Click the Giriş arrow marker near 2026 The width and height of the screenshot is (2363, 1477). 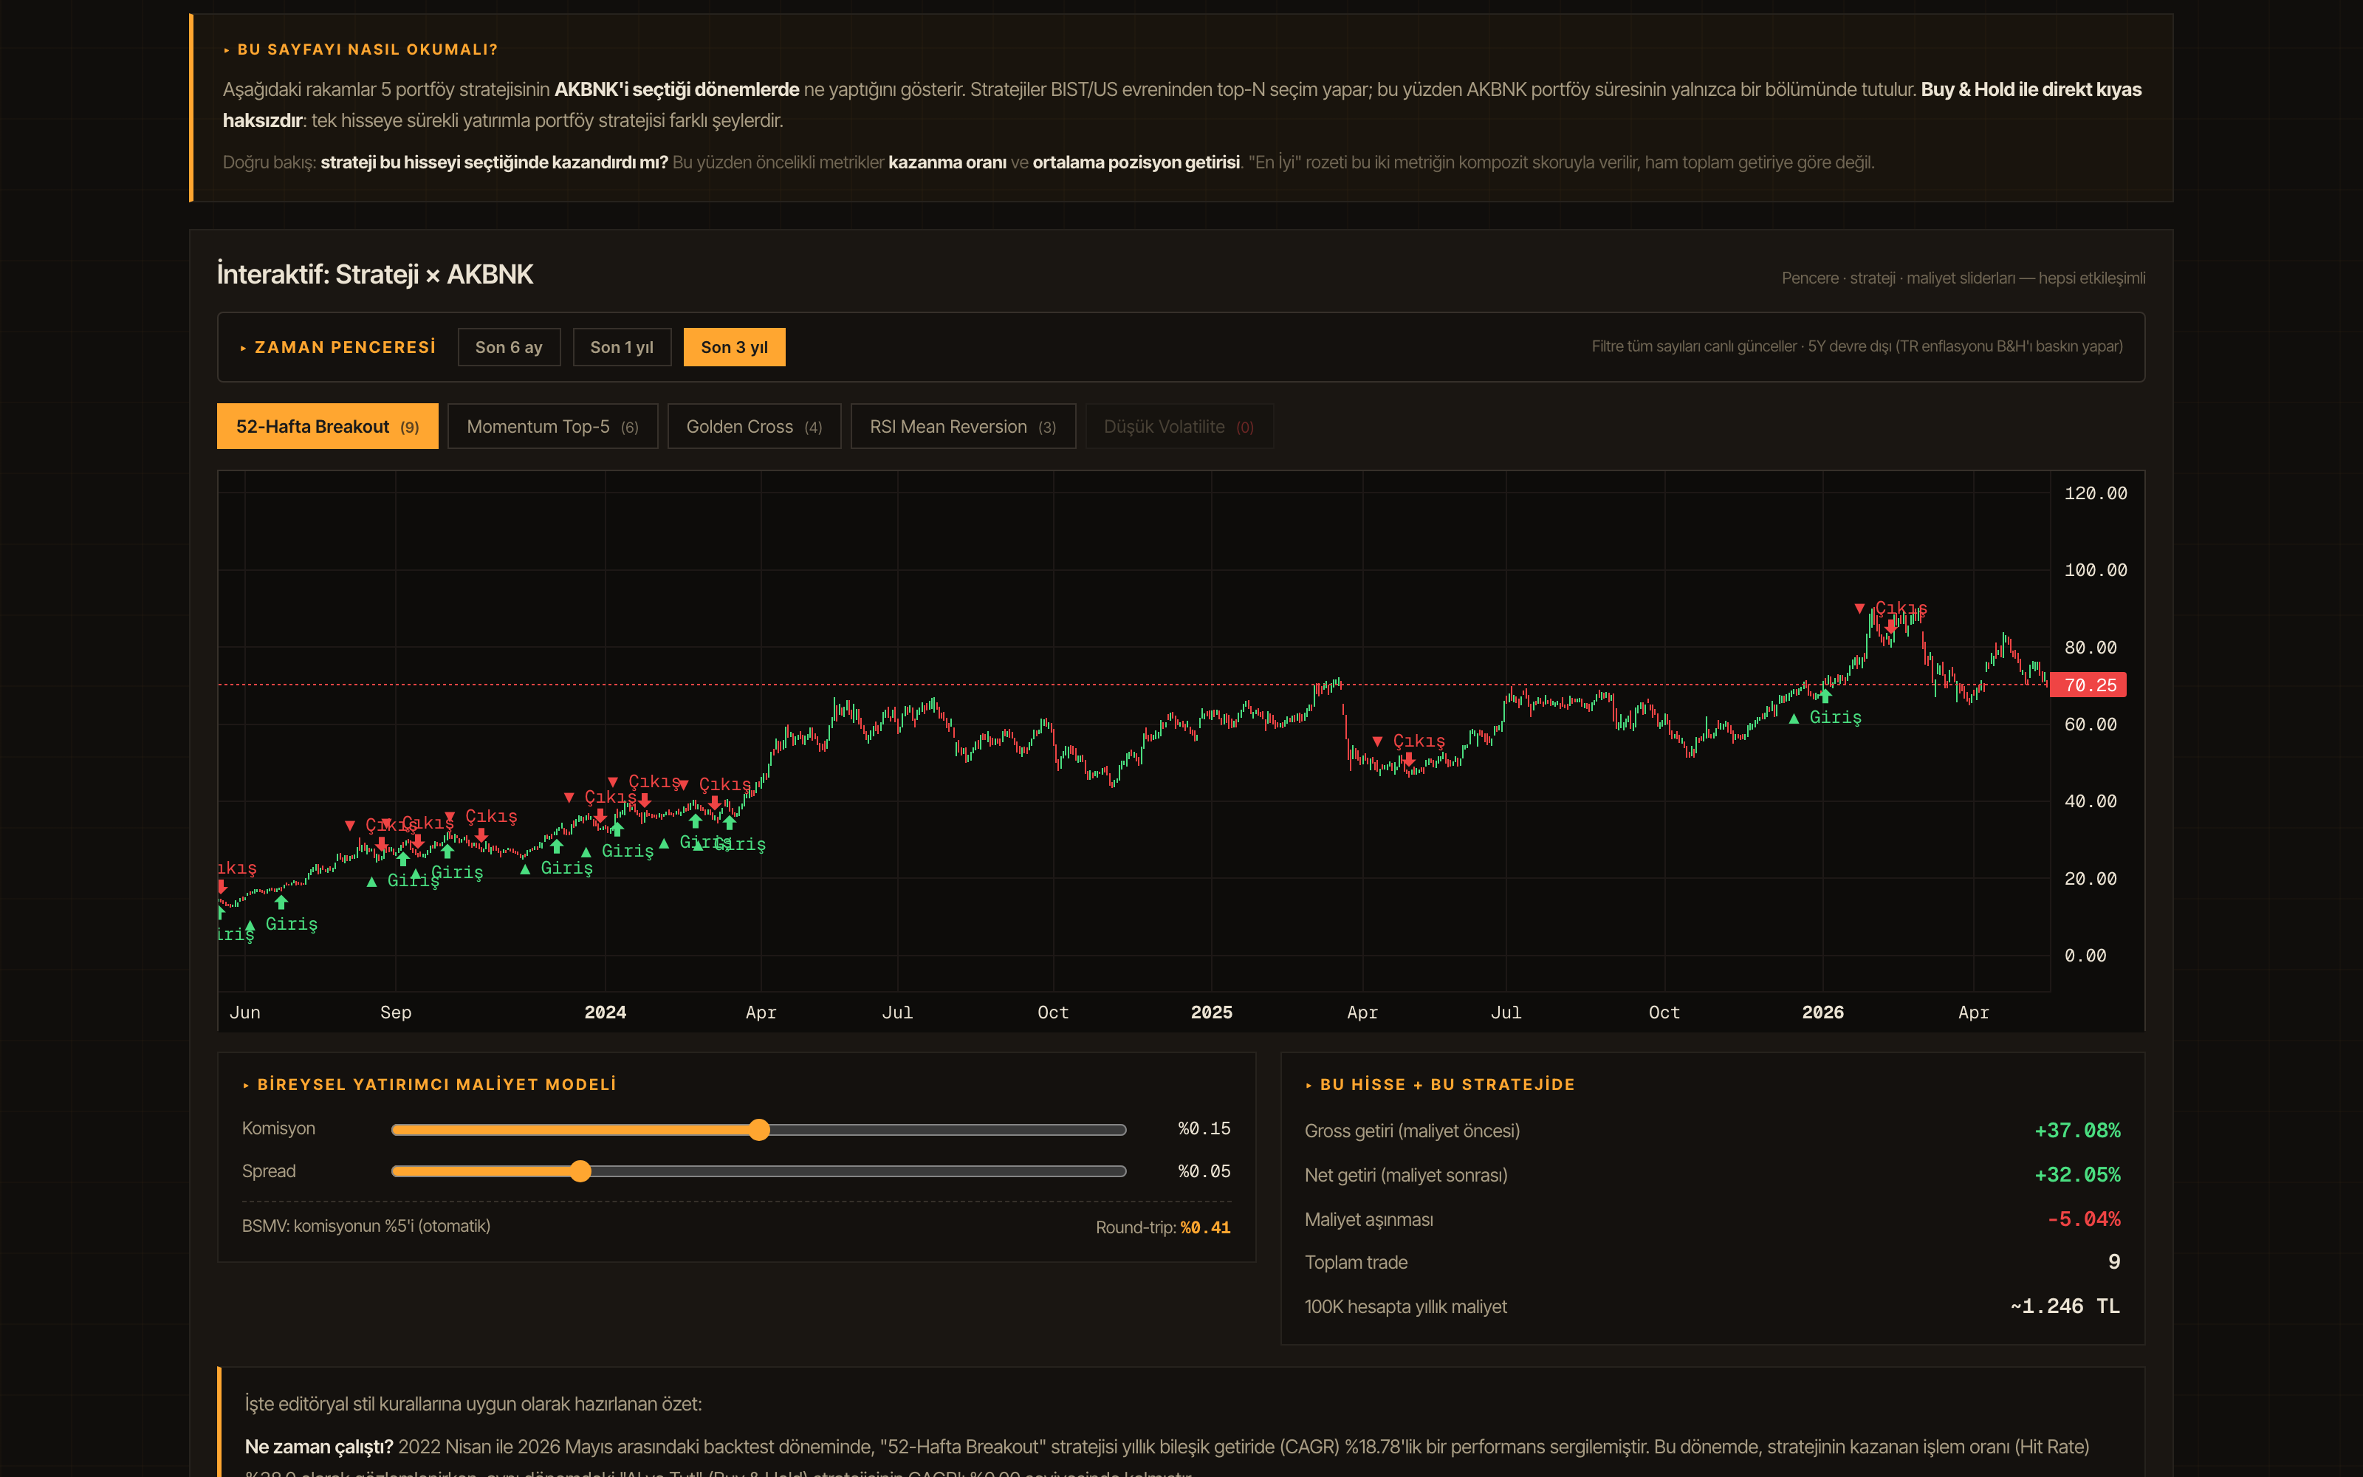(x=1825, y=696)
